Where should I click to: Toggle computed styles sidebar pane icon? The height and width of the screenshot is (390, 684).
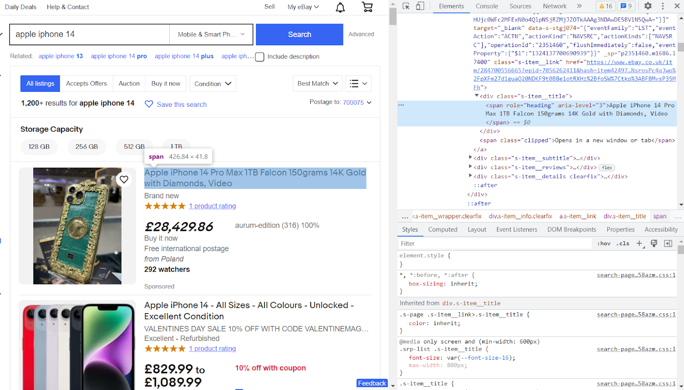[668, 243]
